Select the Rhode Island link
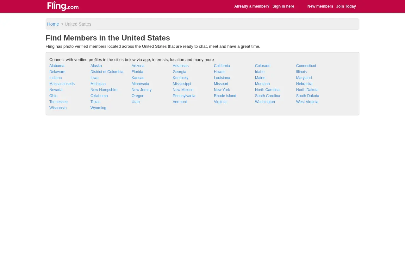The image size is (405, 253). point(225,96)
